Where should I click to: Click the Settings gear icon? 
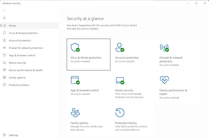pyautogui.click(x=4, y=135)
